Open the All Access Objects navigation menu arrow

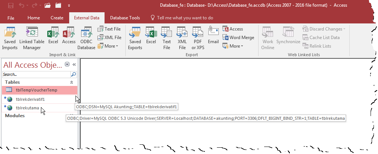(67, 65)
